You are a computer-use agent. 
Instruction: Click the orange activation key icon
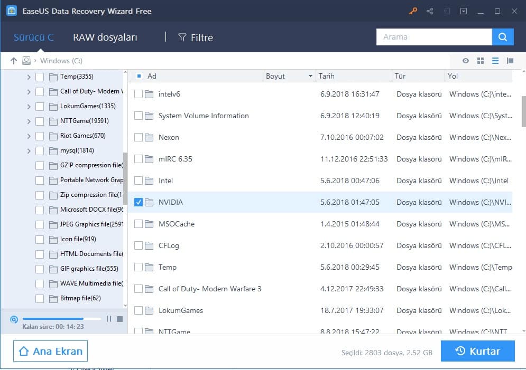[413, 11]
